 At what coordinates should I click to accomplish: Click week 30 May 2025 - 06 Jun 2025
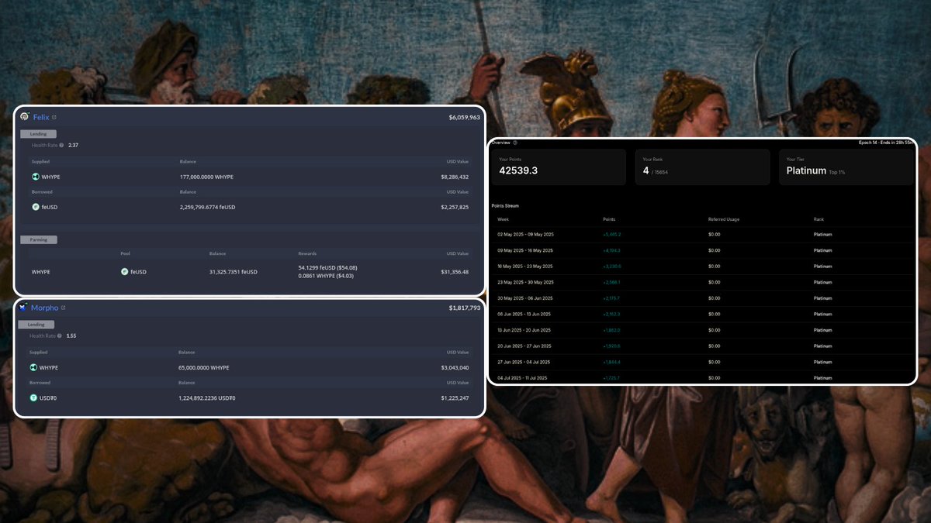point(524,298)
